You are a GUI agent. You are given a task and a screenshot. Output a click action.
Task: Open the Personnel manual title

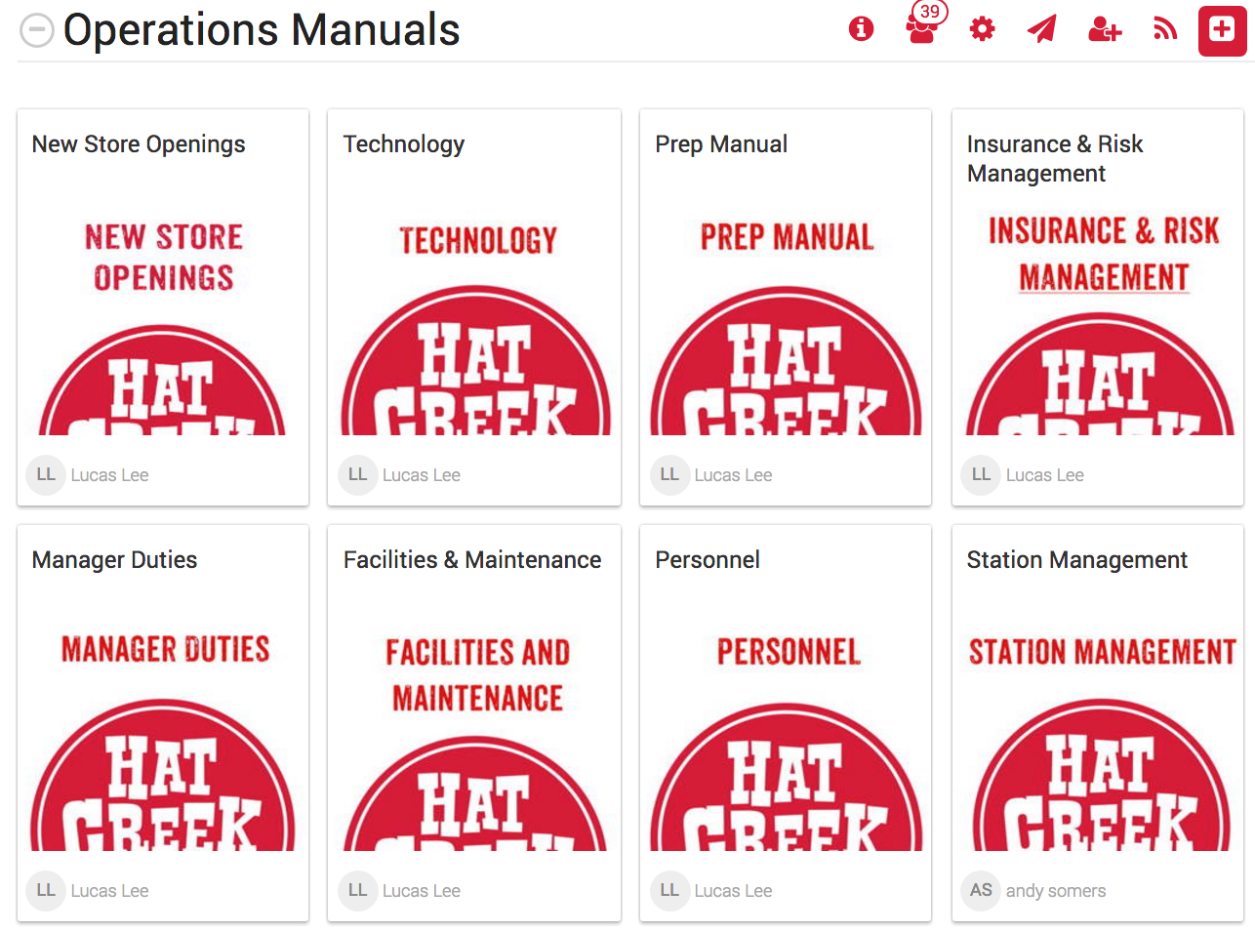pos(708,560)
